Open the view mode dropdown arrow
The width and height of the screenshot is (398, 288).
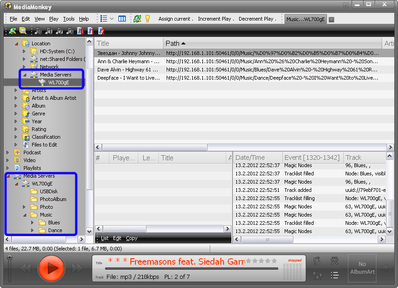pos(112,19)
